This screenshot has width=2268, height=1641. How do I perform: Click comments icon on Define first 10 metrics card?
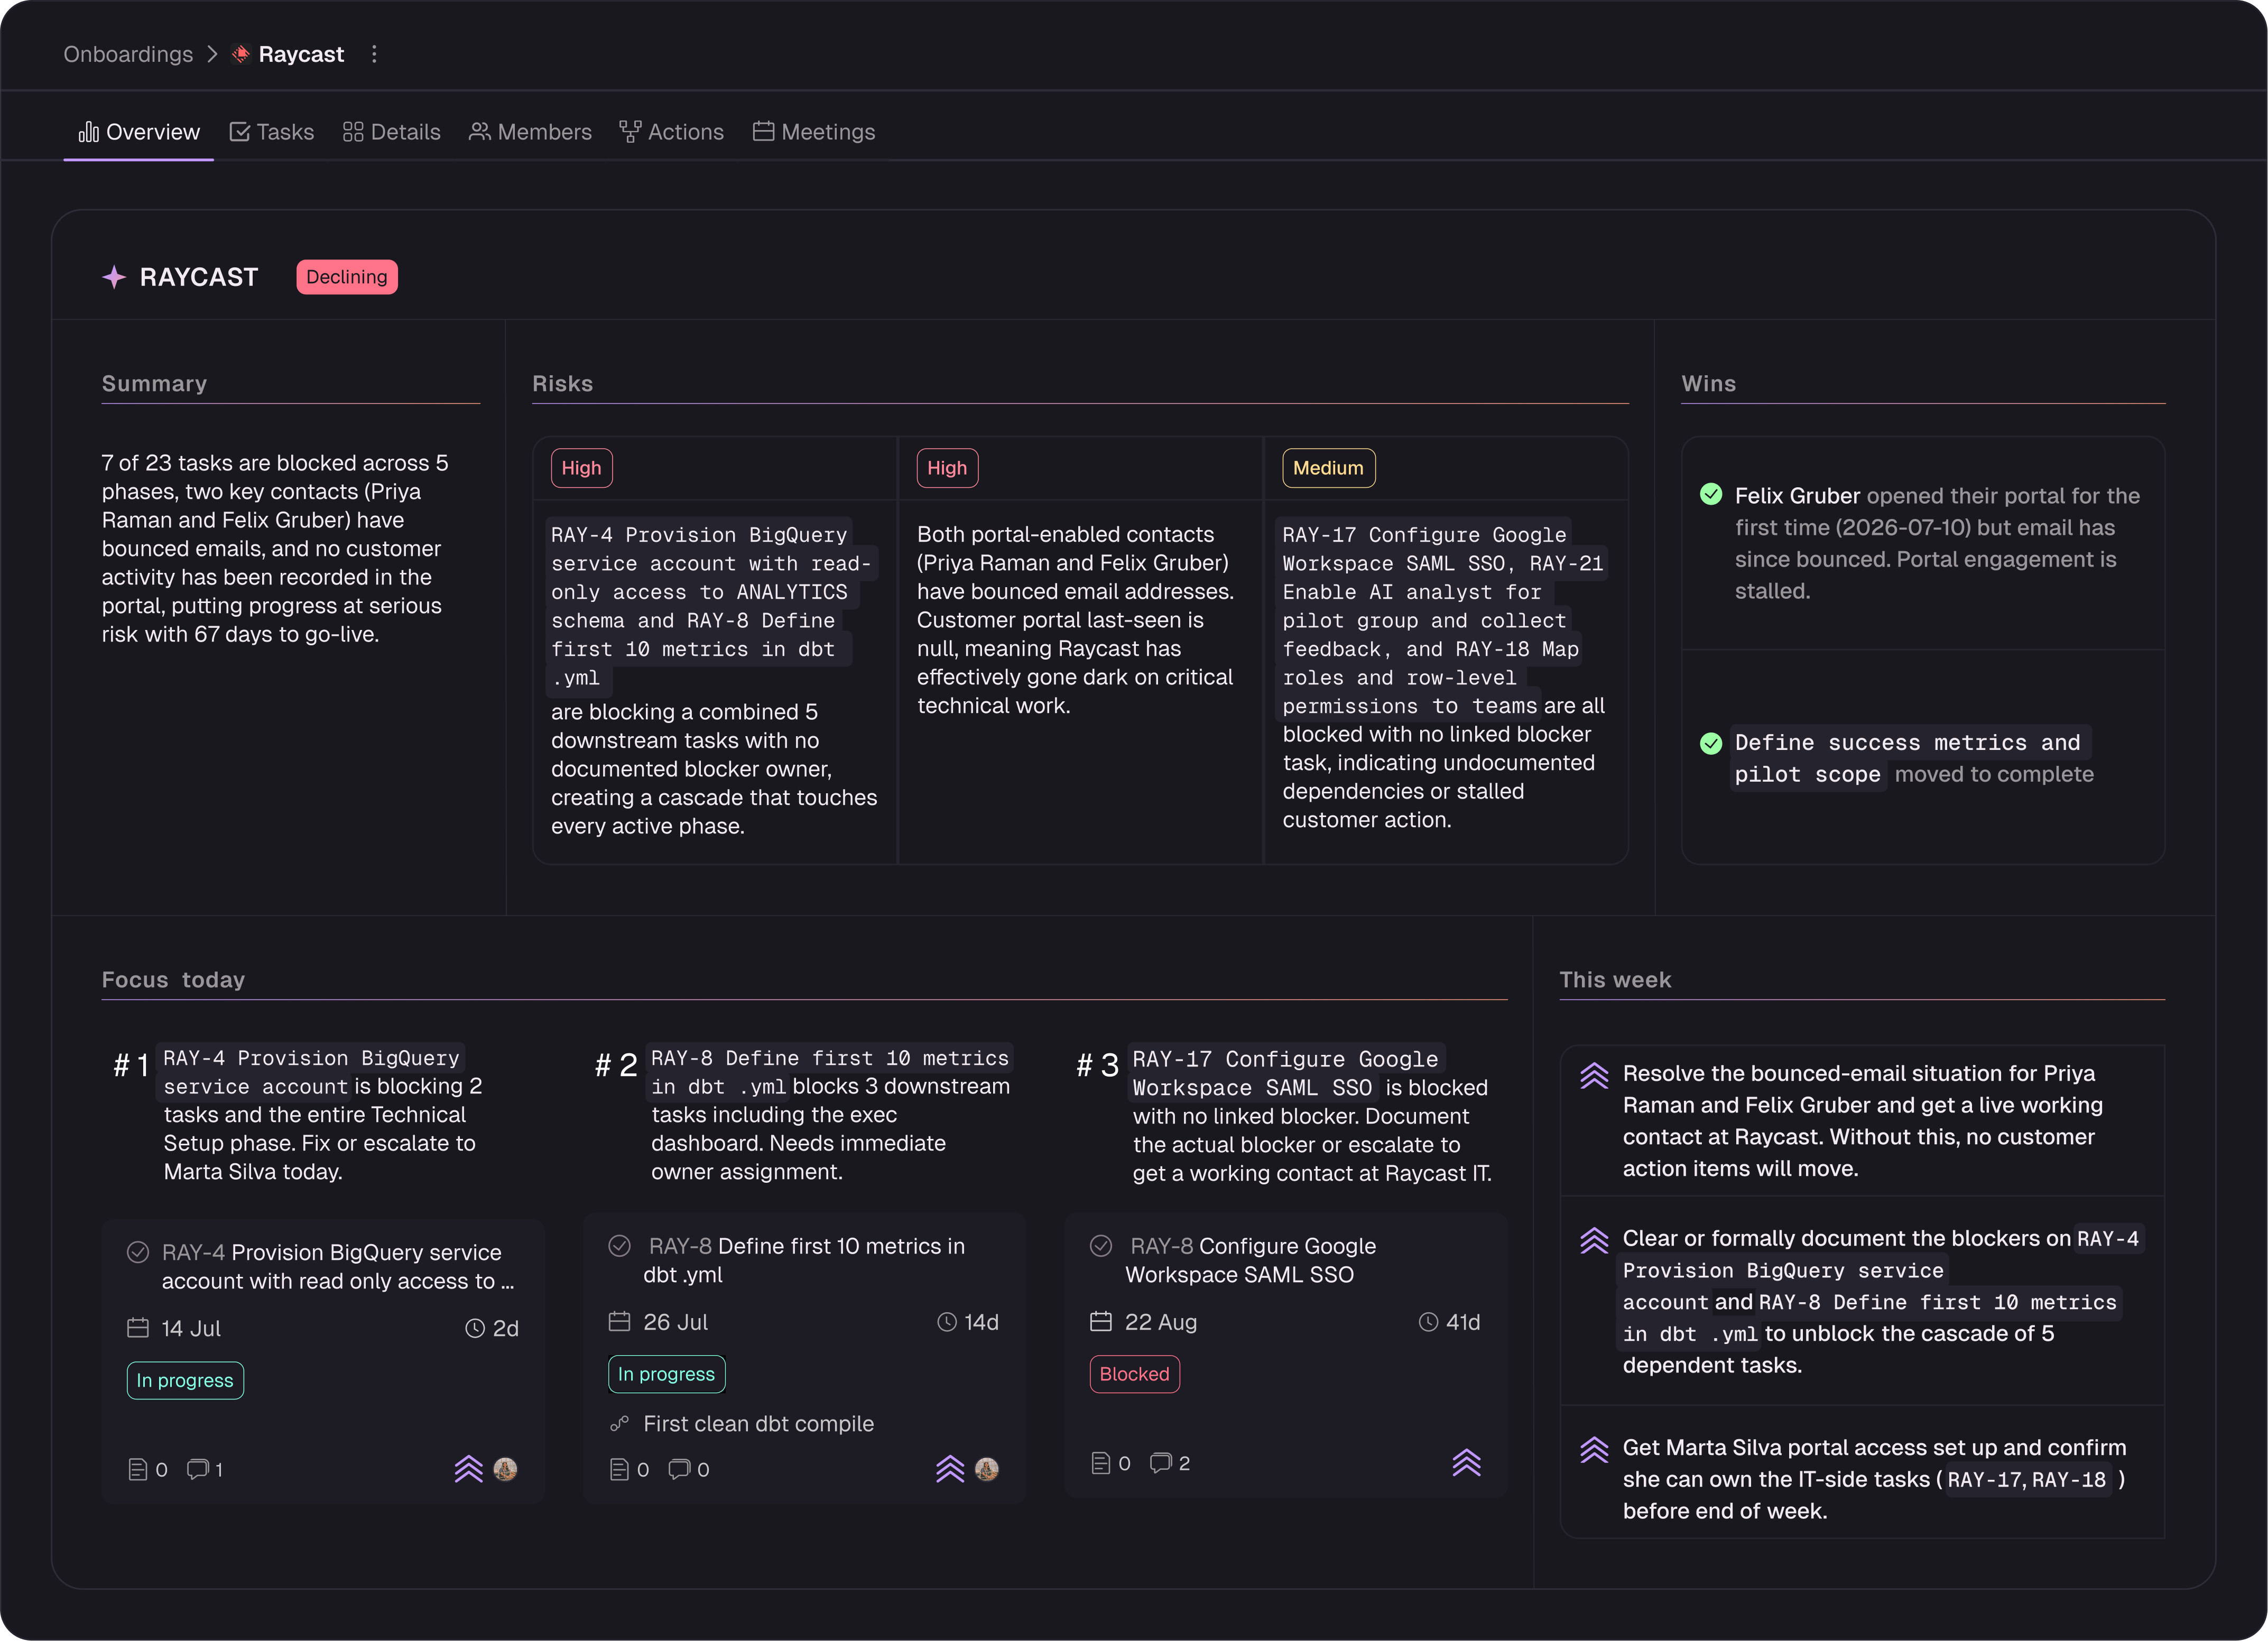coord(680,1469)
